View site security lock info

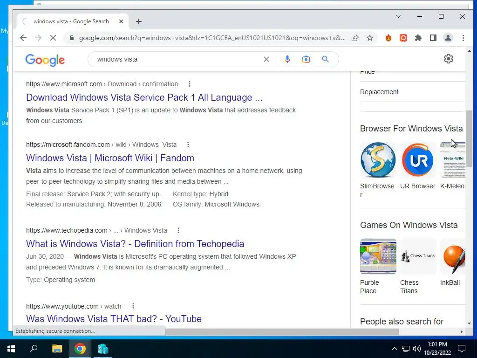[x=72, y=38]
